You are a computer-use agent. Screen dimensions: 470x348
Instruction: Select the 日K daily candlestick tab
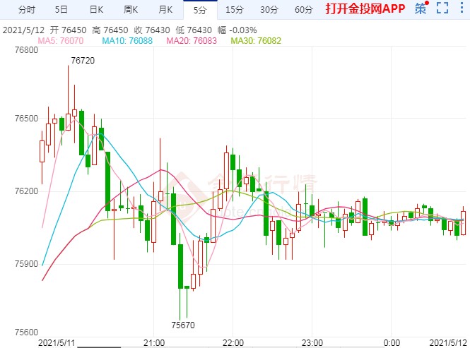[x=96, y=10]
